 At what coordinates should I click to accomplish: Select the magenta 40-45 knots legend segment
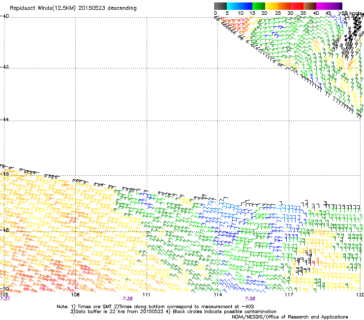click(x=323, y=6)
